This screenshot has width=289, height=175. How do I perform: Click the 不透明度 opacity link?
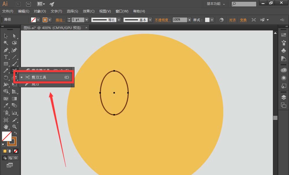pyautogui.click(x=162, y=20)
